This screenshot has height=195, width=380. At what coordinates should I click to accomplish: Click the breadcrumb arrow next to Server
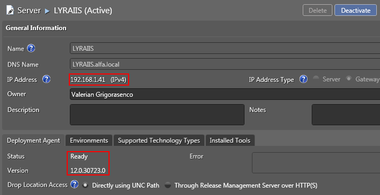point(47,11)
